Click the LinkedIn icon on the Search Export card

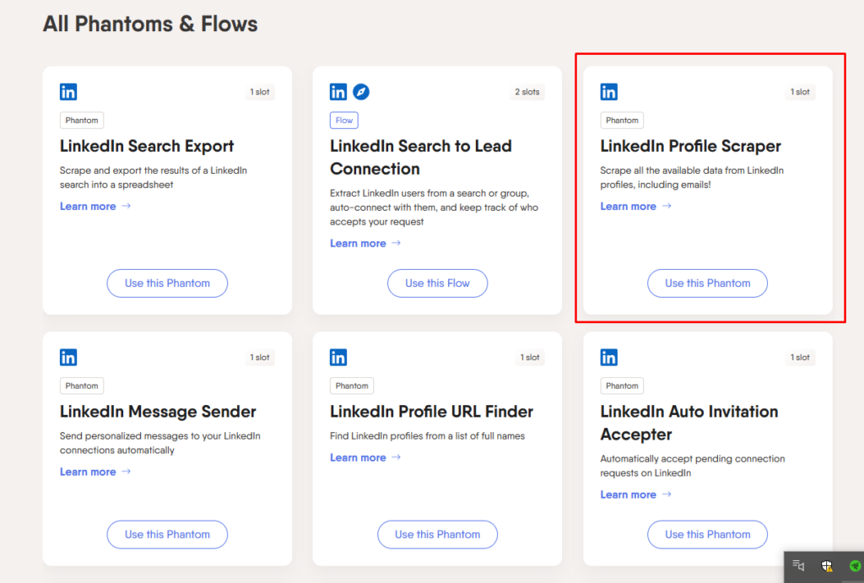pos(68,92)
